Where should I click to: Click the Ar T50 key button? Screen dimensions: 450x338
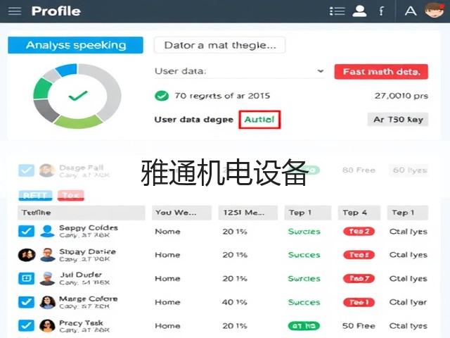pyautogui.click(x=398, y=119)
